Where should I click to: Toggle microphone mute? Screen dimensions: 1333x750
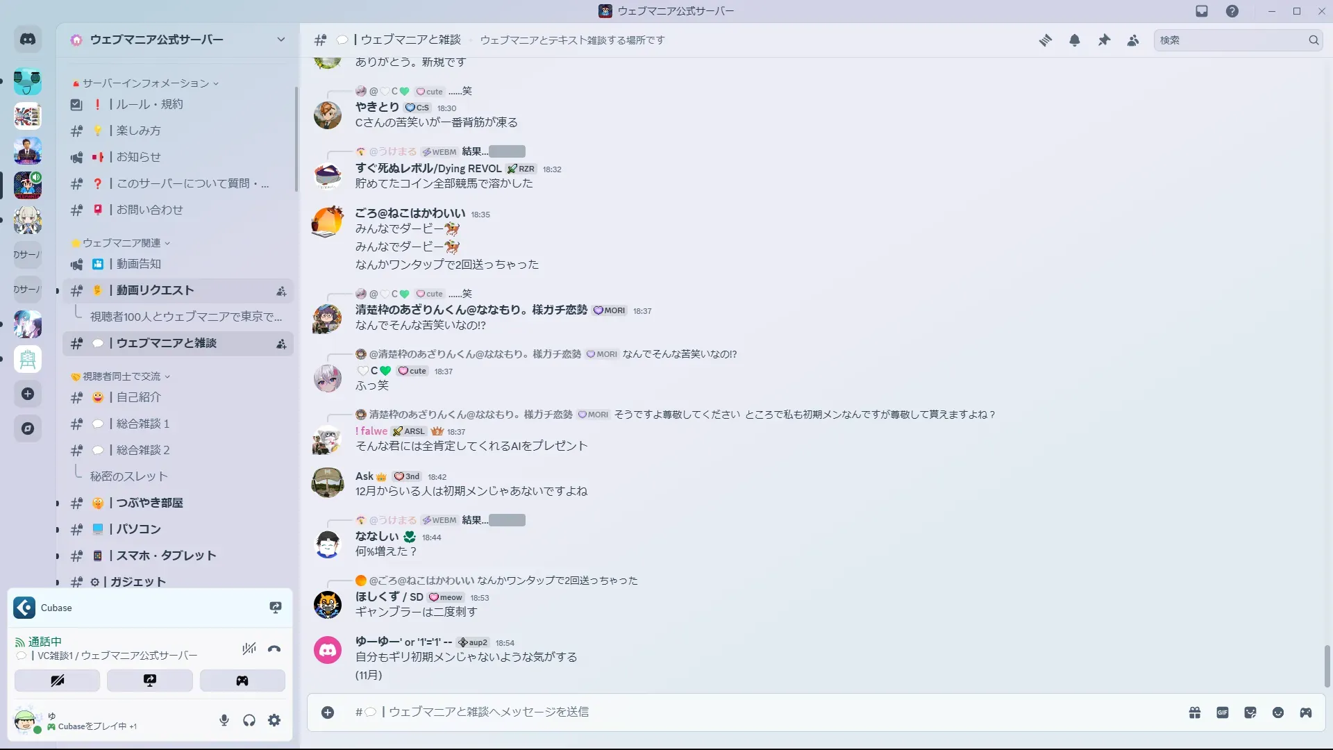click(224, 720)
